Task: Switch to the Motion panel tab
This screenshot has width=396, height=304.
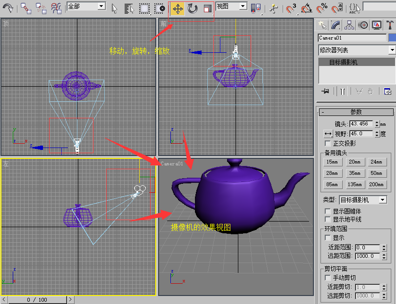Action: 363,25
